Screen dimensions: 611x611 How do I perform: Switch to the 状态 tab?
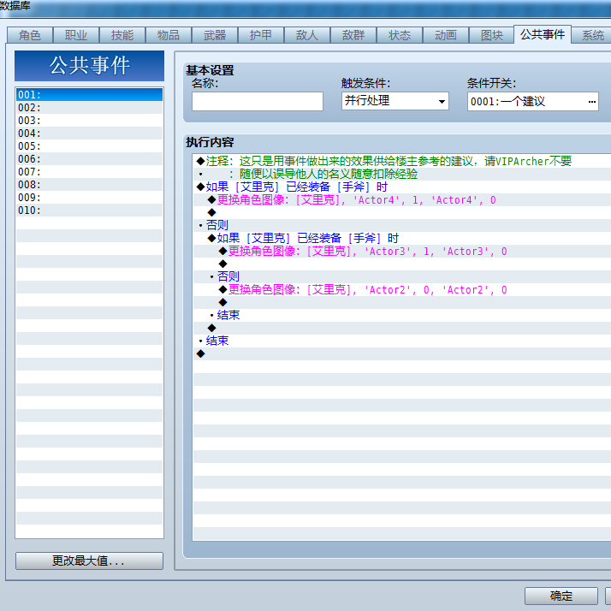click(x=400, y=35)
